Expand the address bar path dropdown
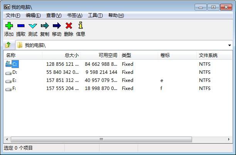 pyautogui.click(x=229, y=45)
